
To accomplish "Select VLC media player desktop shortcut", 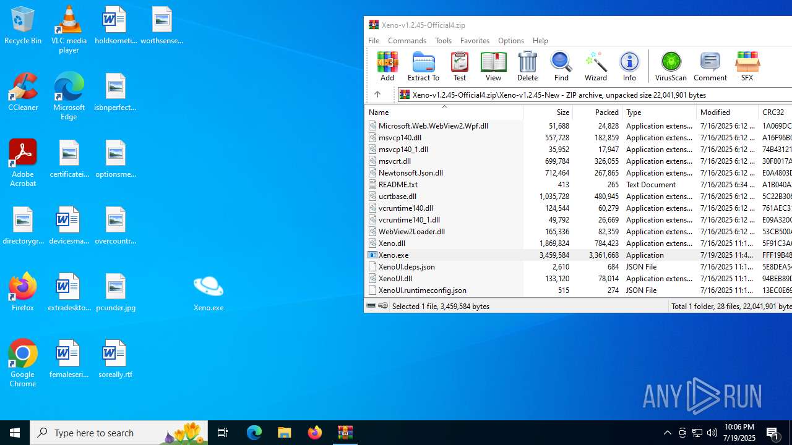I will [69, 30].
